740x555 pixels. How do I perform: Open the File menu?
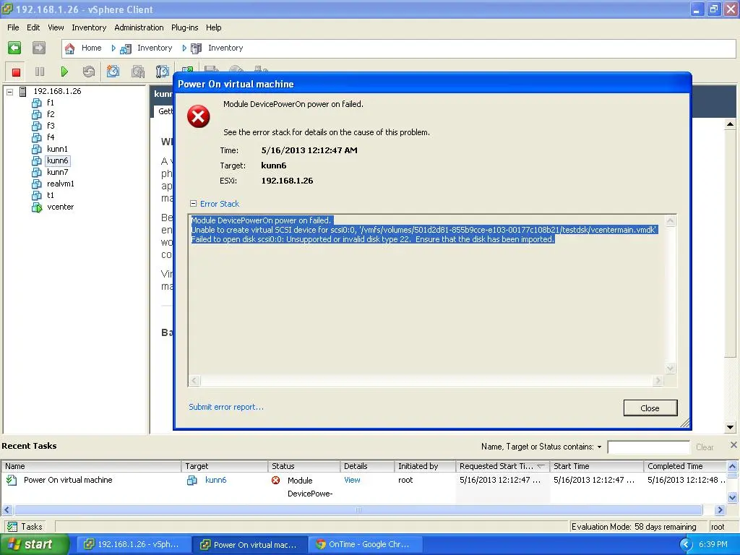[x=13, y=28]
